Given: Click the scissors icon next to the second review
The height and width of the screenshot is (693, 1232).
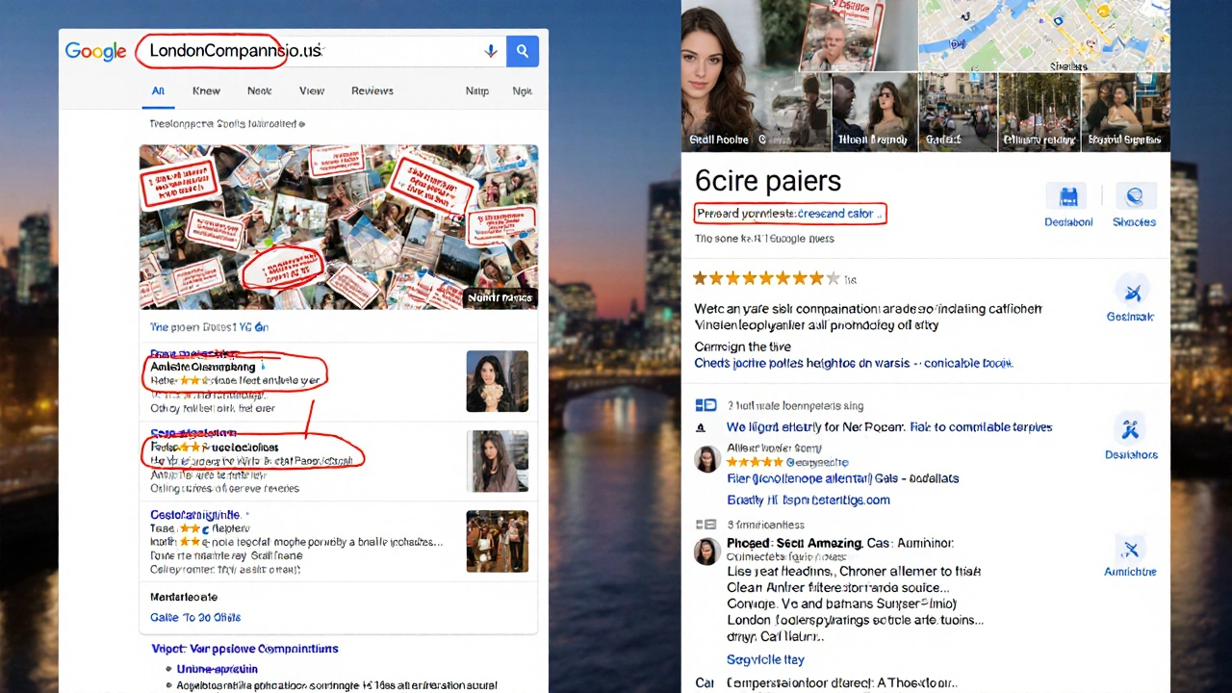Looking at the screenshot, I should click(x=1131, y=429).
